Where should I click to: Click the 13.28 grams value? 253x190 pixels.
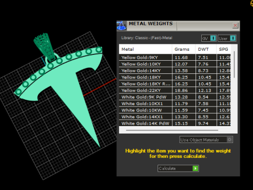(x=181, y=97)
